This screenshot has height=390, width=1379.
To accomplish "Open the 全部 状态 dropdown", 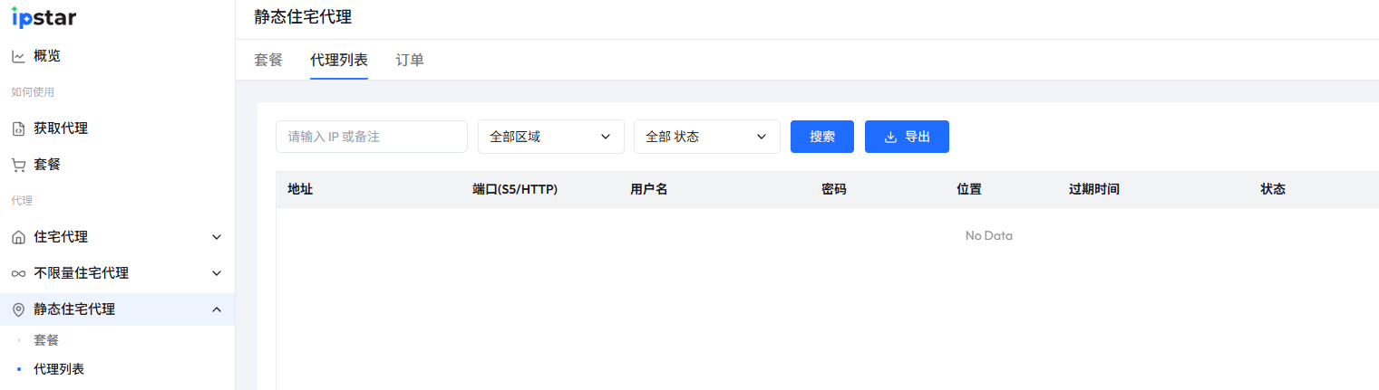I will (706, 137).
